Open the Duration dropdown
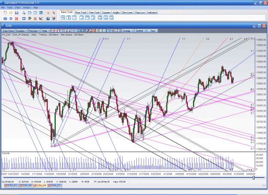Screen dimensions: 268x195 tap(21, 31)
